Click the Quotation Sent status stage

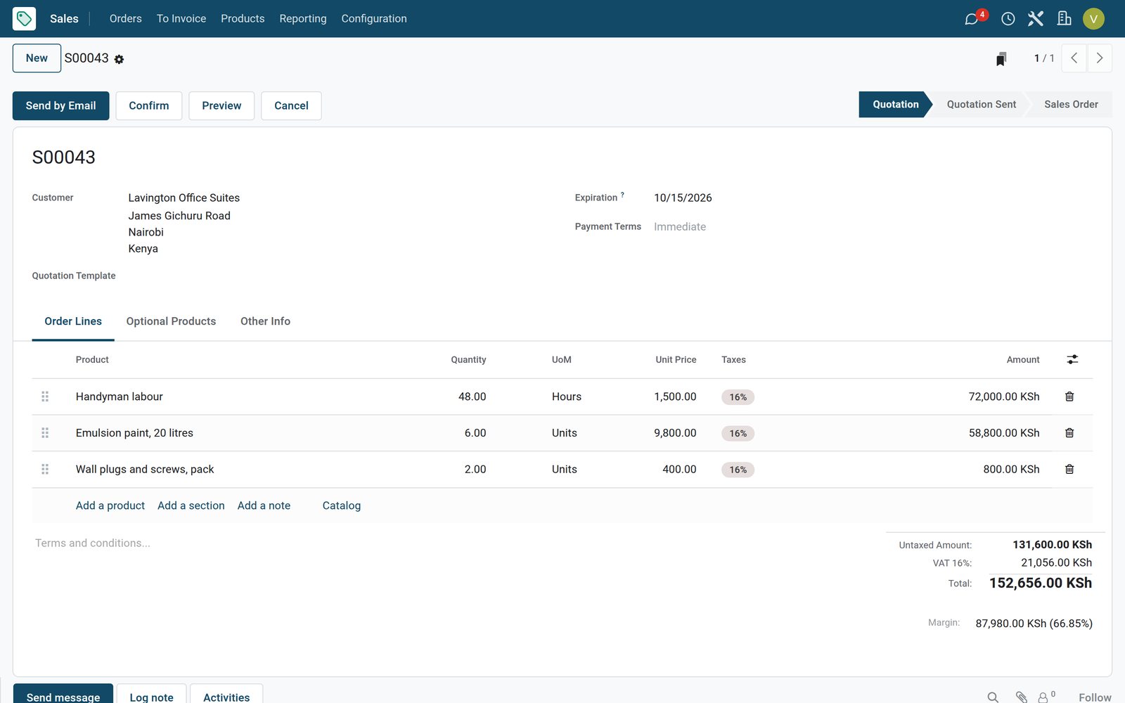[x=981, y=104]
